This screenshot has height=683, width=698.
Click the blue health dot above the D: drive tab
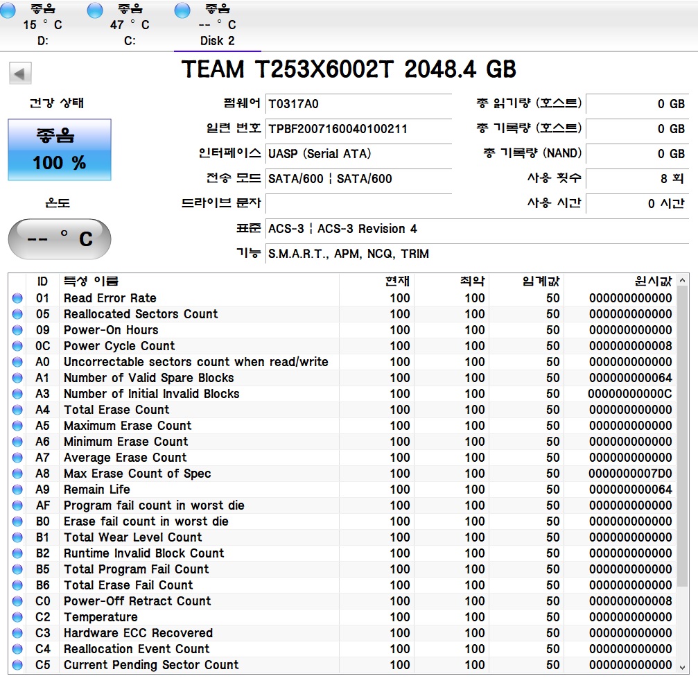(x=8, y=10)
